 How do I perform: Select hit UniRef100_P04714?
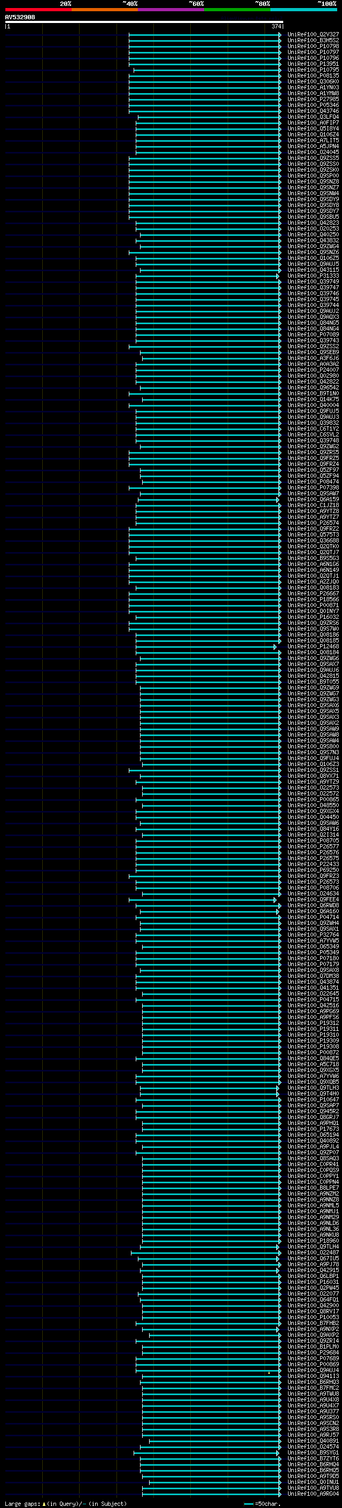tap(313, 917)
